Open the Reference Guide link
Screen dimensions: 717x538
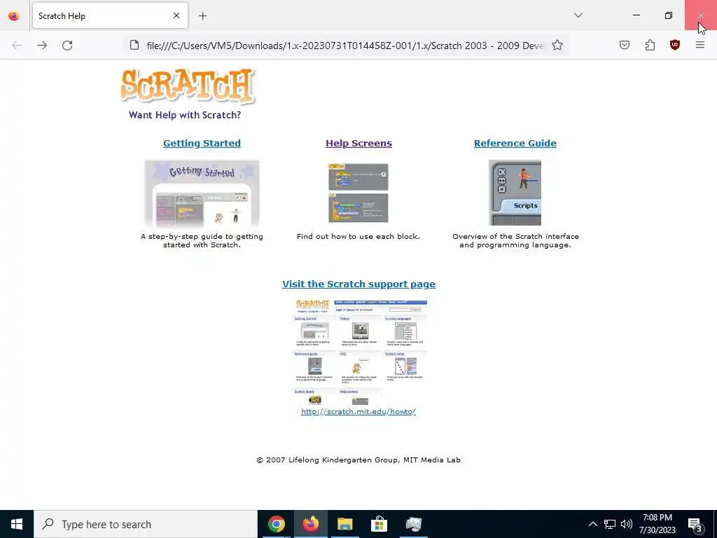(x=515, y=143)
